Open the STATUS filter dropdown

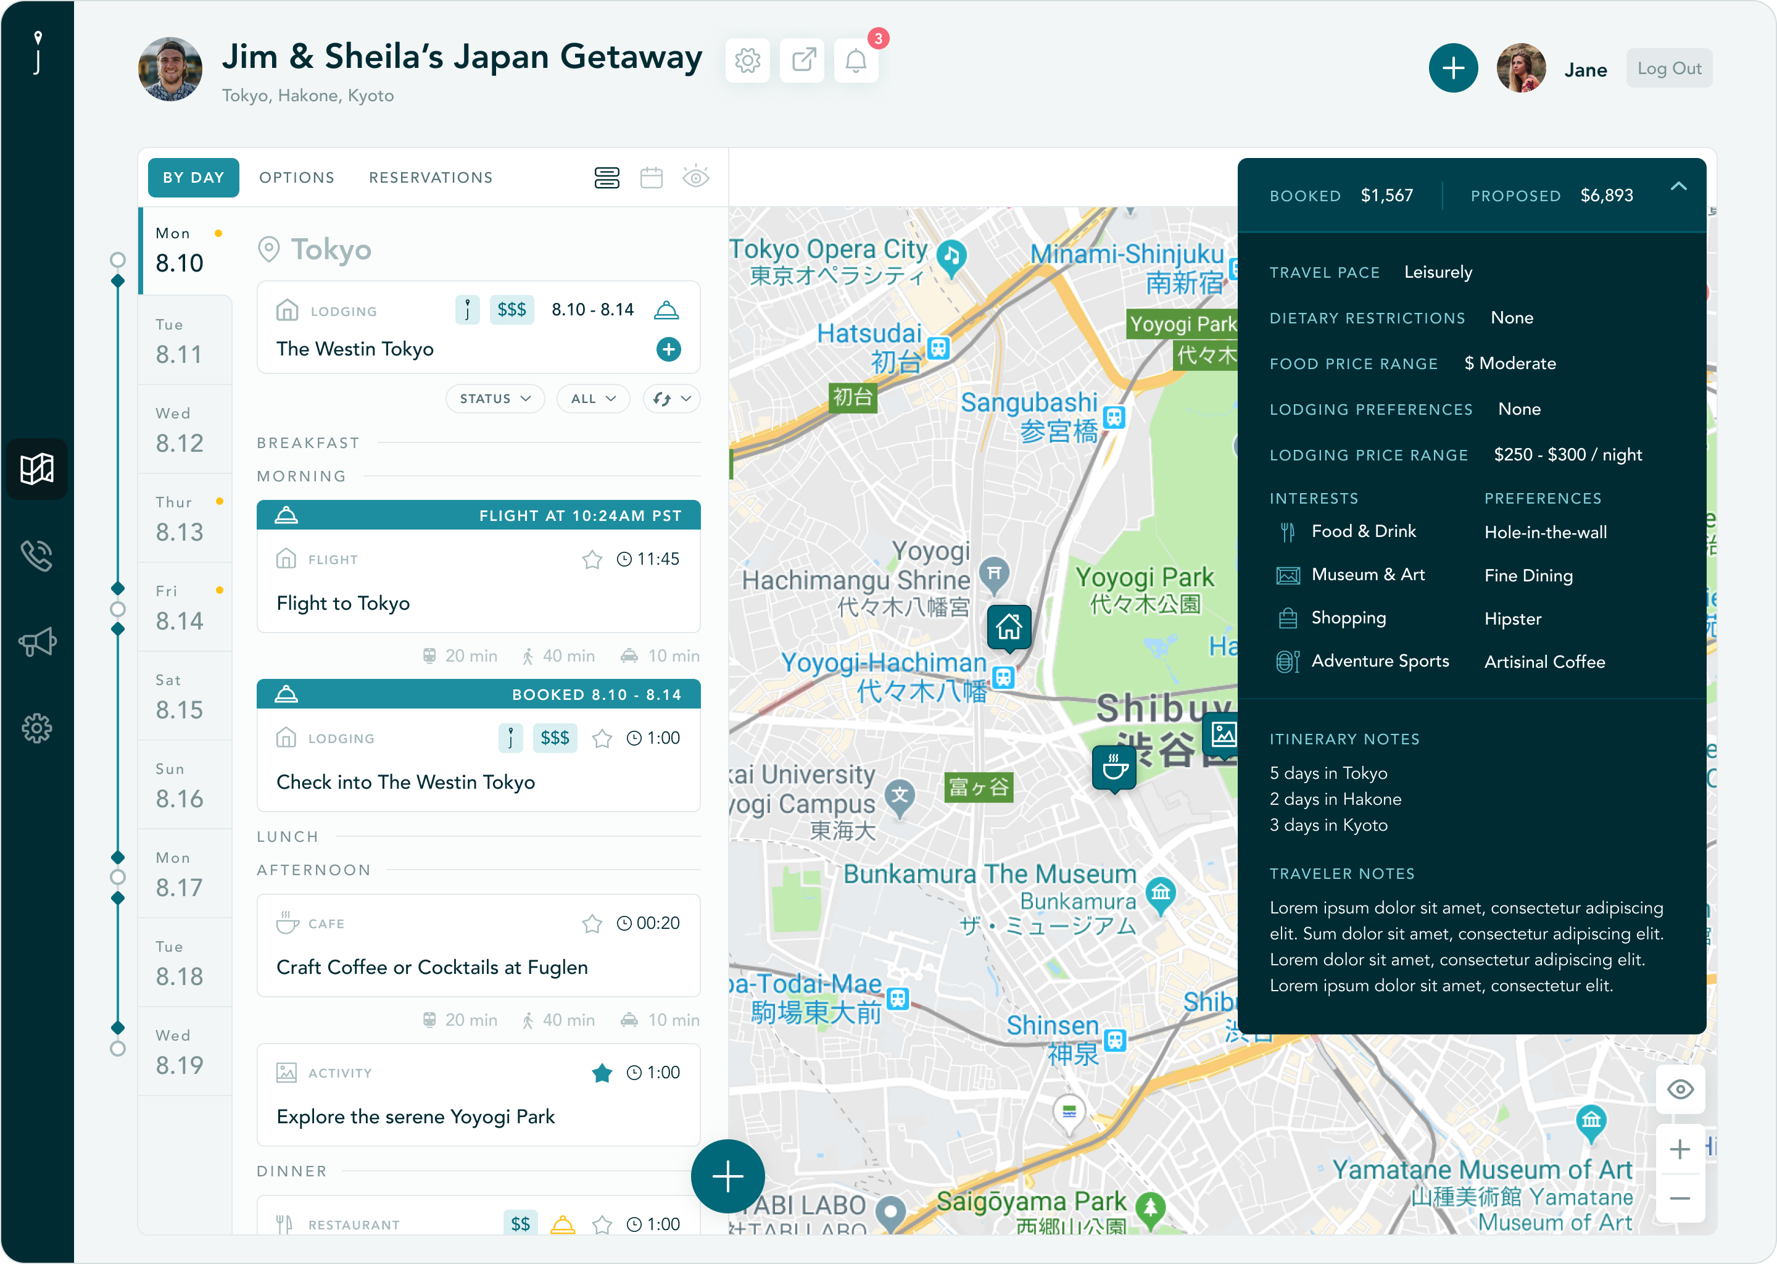click(495, 399)
